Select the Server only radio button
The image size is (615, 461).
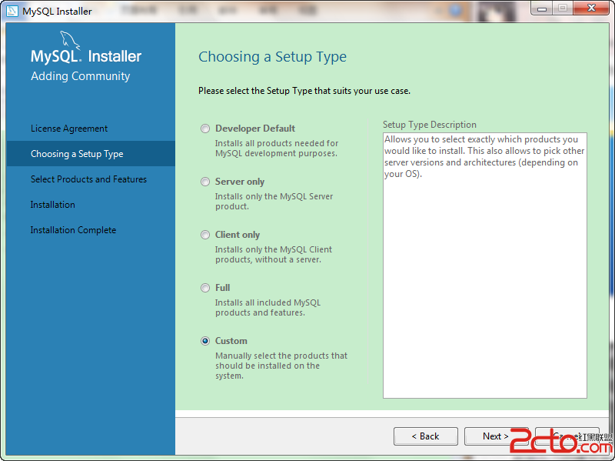pos(205,182)
